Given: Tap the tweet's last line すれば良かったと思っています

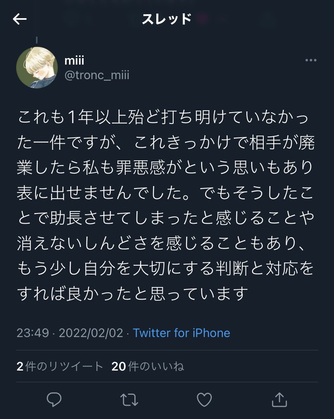Looking at the screenshot, I should pos(132,293).
